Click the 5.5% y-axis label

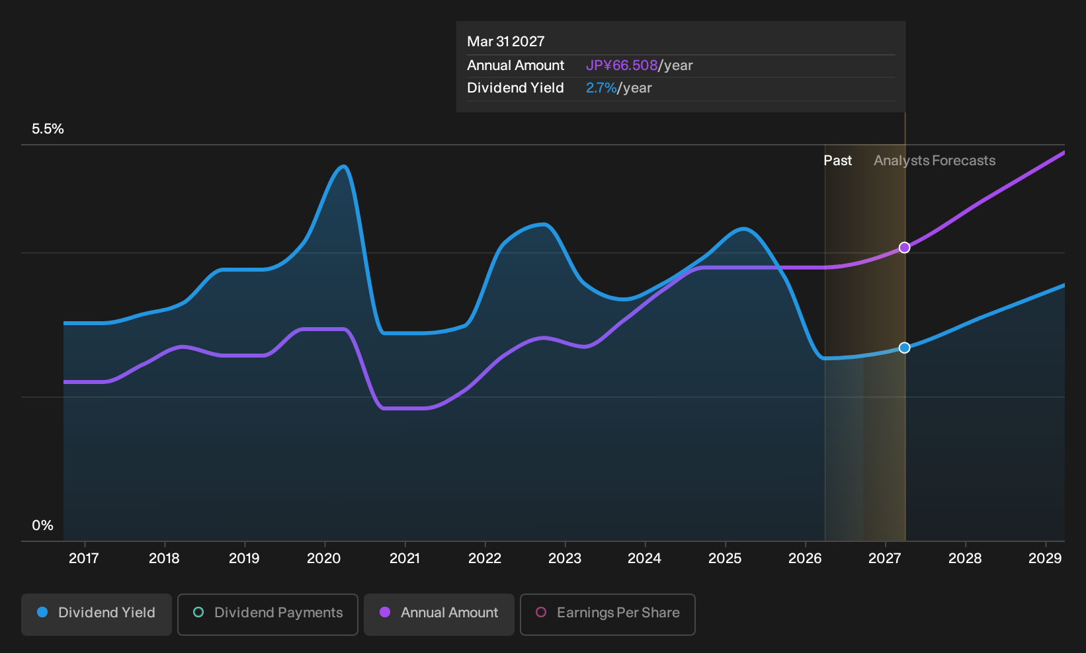[48, 129]
